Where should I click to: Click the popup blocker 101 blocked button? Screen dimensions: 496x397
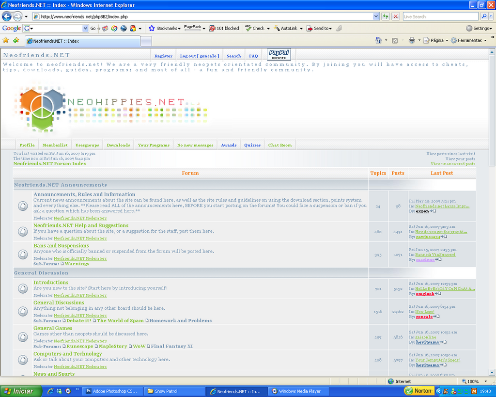224,28
